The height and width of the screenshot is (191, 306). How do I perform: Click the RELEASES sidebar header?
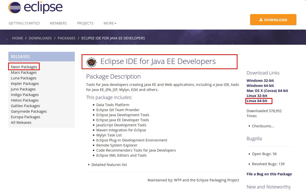pyautogui.click(x=41, y=57)
